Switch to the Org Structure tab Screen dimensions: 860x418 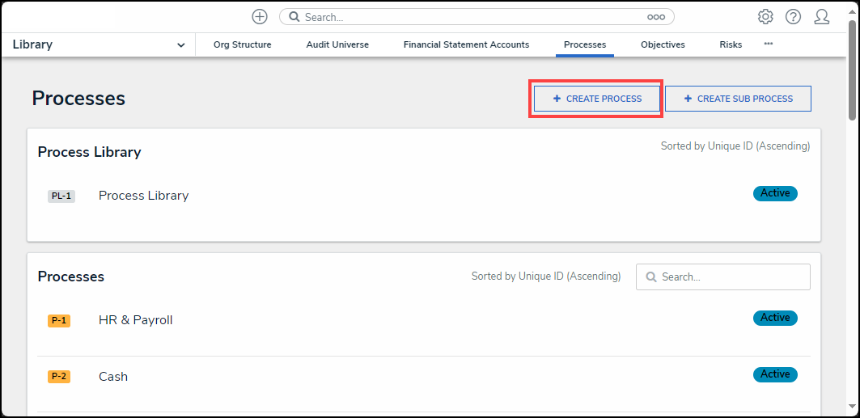pyautogui.click(x=242, y=45)
